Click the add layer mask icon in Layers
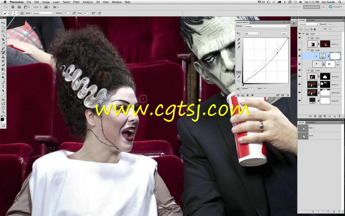The height and width of the screenshot is (216, 345). (320, 116)
